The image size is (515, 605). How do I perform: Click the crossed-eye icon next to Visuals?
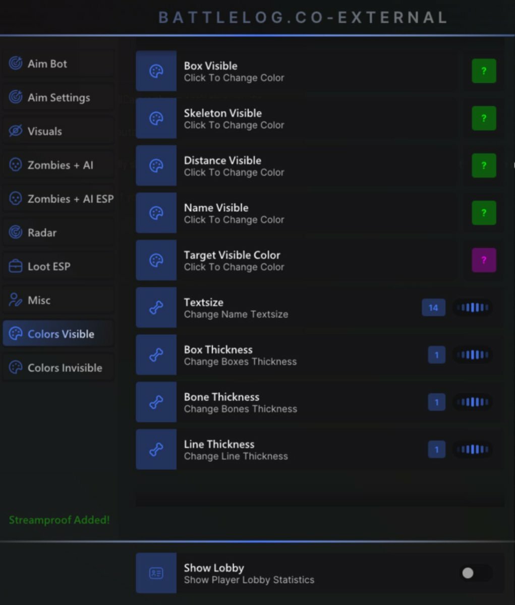(16, 131)
